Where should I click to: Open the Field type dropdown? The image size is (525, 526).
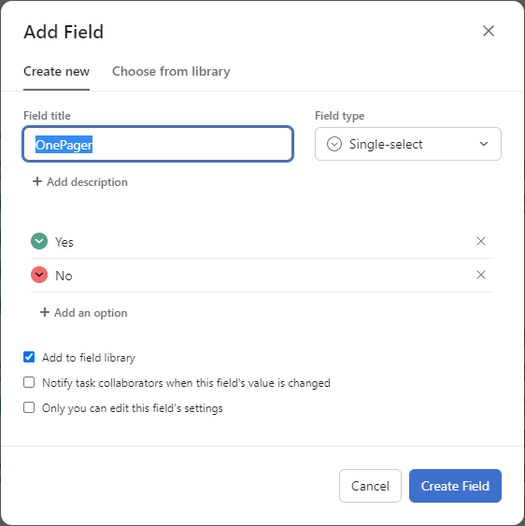pyautogui.click(x=408, y=144)
